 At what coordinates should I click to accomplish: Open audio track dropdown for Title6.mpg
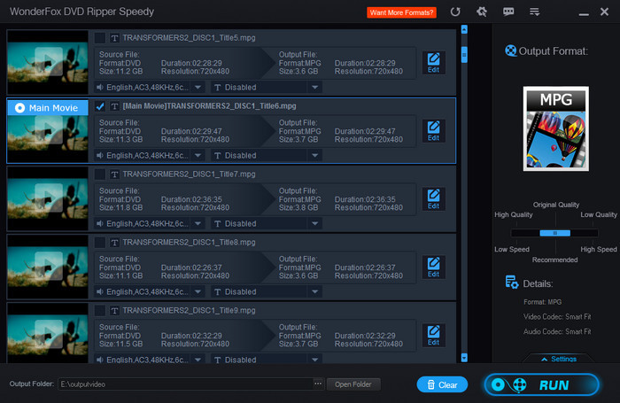(198, 155)
